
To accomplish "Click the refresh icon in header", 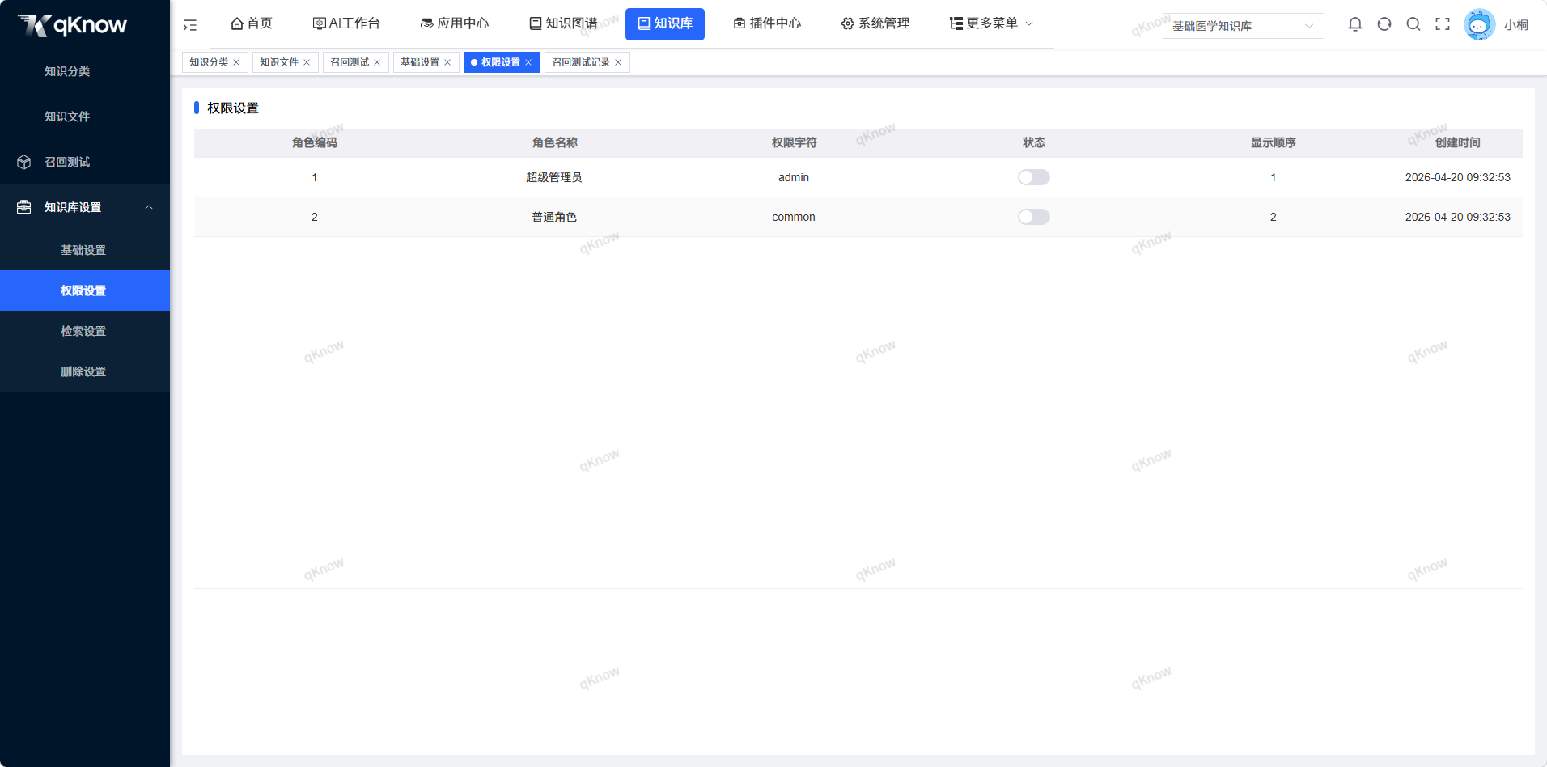I will tap(1384, 24).
